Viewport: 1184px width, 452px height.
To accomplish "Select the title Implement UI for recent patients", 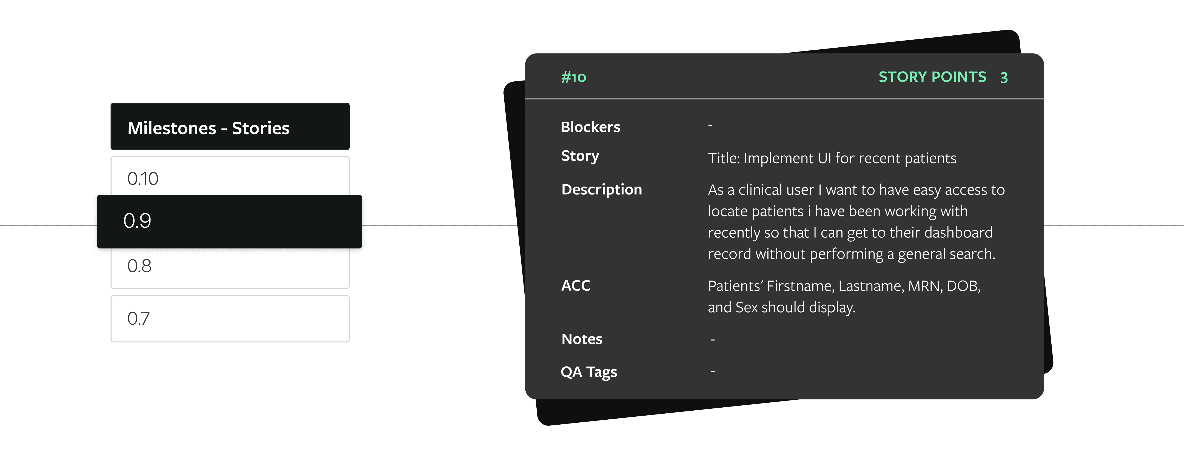I will (832, 158).
